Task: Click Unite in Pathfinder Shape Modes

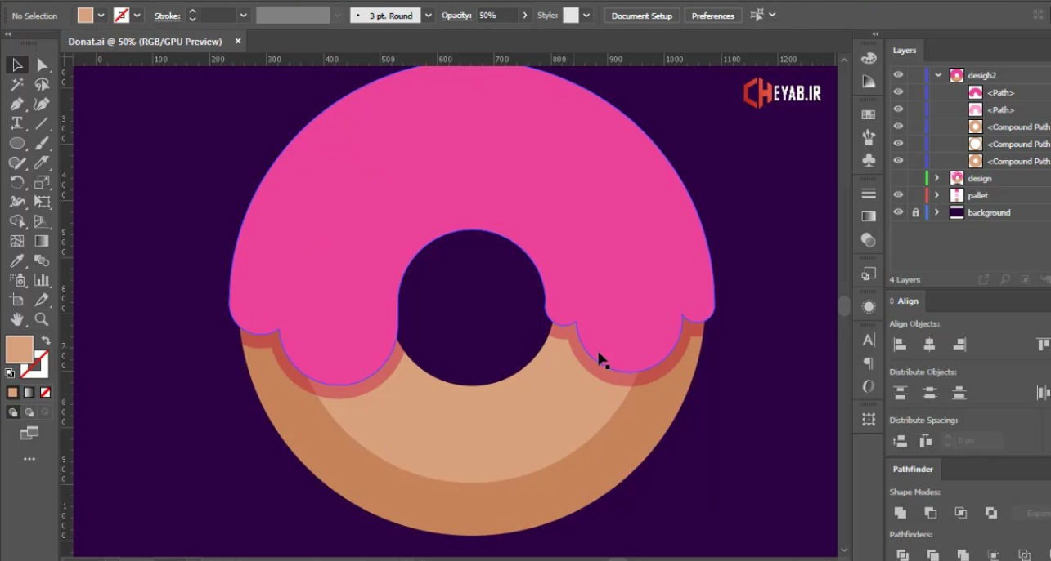Action: pyautogui.click(x=900, y=513)
